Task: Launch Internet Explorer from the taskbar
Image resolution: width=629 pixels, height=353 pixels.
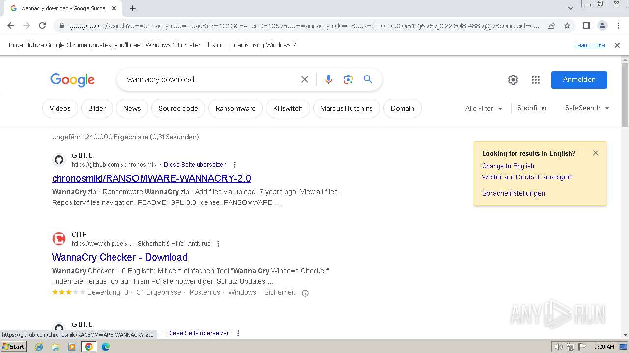Action: click(39, 347)
